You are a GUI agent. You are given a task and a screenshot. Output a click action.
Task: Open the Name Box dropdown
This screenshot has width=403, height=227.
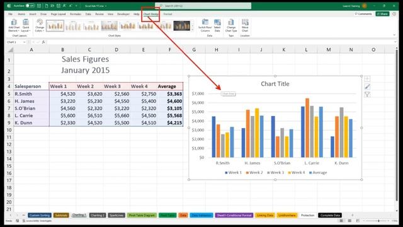[25, 42]
